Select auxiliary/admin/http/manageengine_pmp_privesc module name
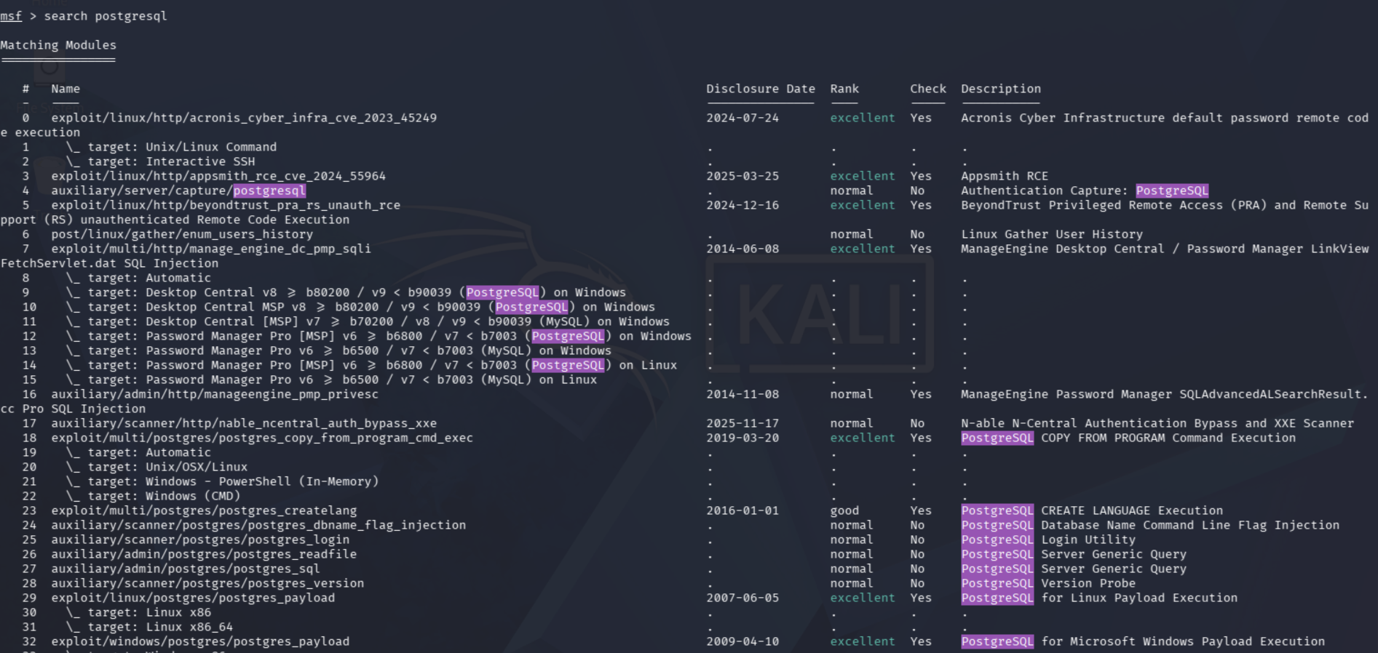Image resolution: width=1378 pixels, height=653 pixels. (x=215, y=394)
